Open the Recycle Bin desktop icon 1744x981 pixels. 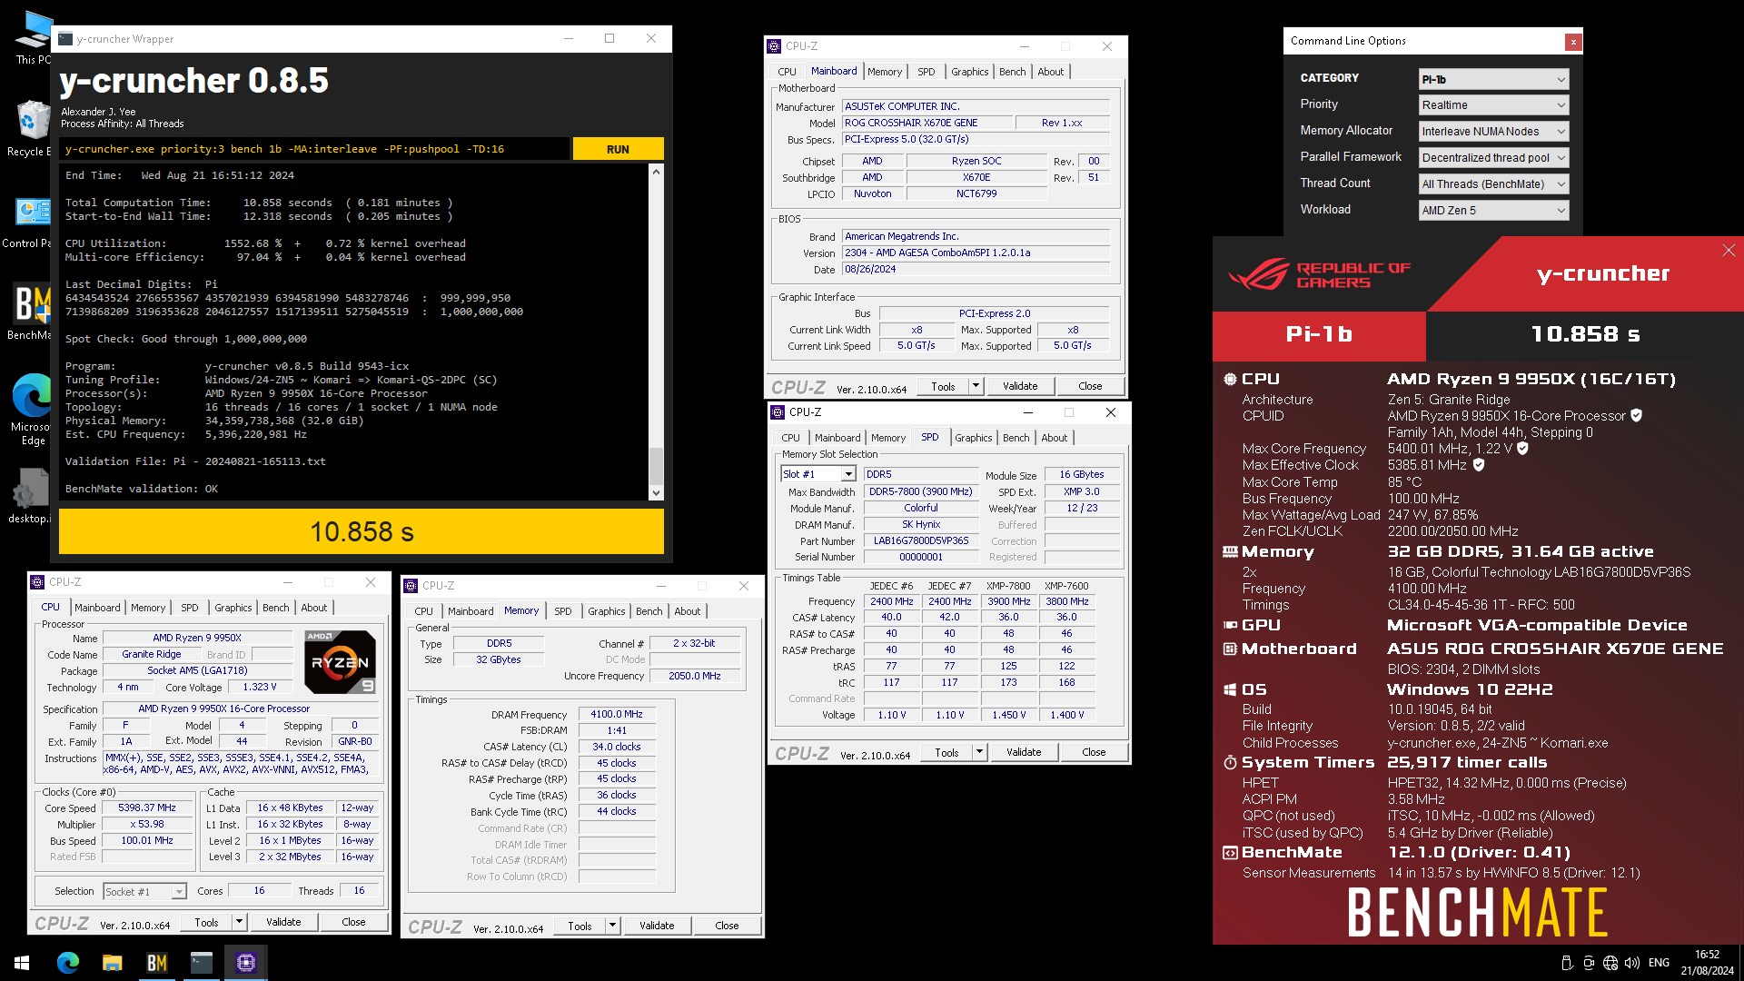point(33,127)
